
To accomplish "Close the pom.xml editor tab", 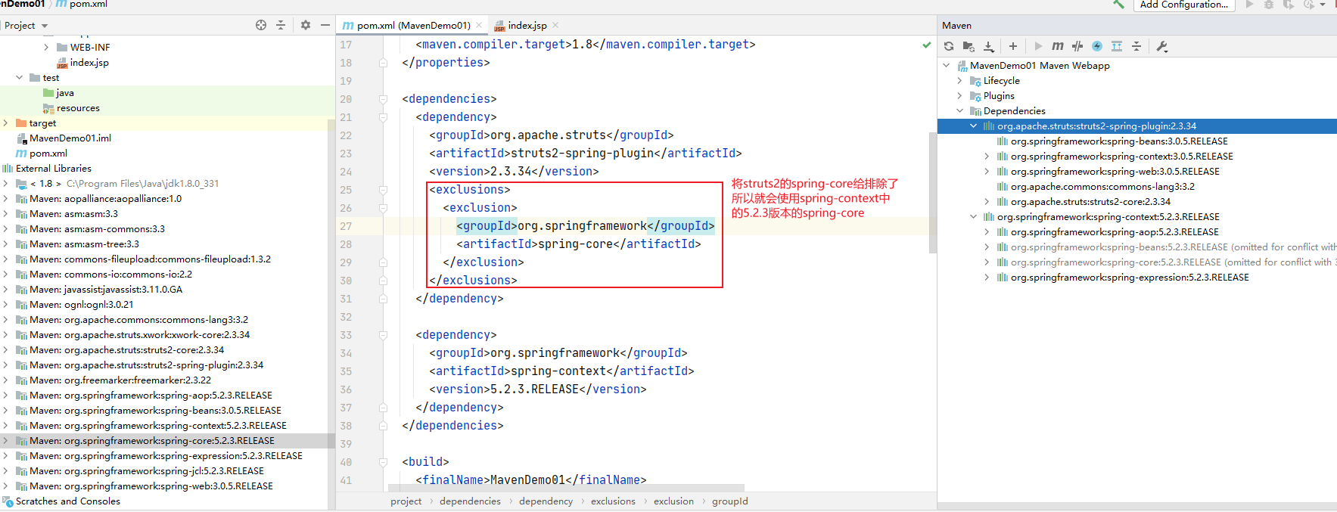I will 479,25.
